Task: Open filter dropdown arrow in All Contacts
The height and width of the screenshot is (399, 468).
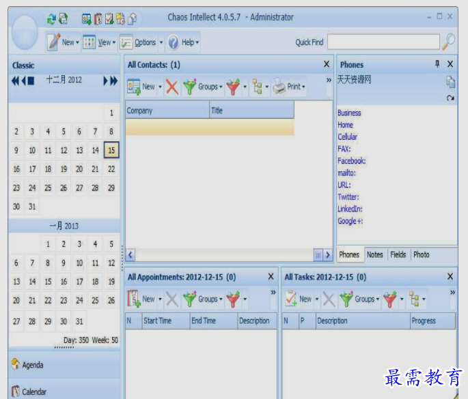Action: [x=245, y=87]
